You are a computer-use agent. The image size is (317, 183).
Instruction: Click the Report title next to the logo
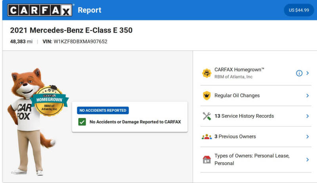pyautogui.click(x=90, y=10)
